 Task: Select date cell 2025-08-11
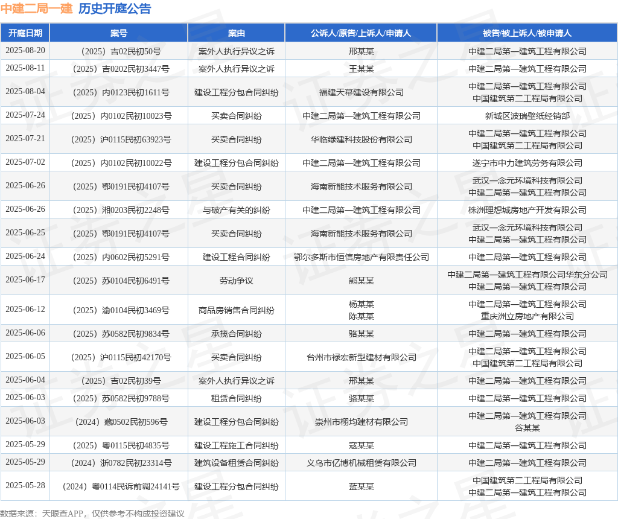click(25, 68)
